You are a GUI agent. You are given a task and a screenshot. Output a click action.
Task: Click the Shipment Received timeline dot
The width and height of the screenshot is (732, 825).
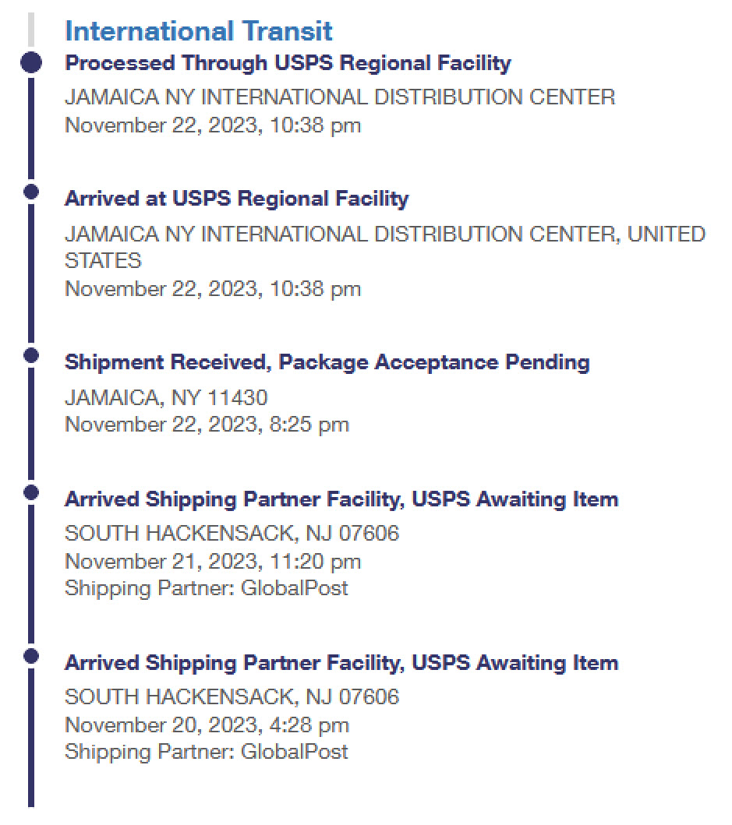(31, 355)
